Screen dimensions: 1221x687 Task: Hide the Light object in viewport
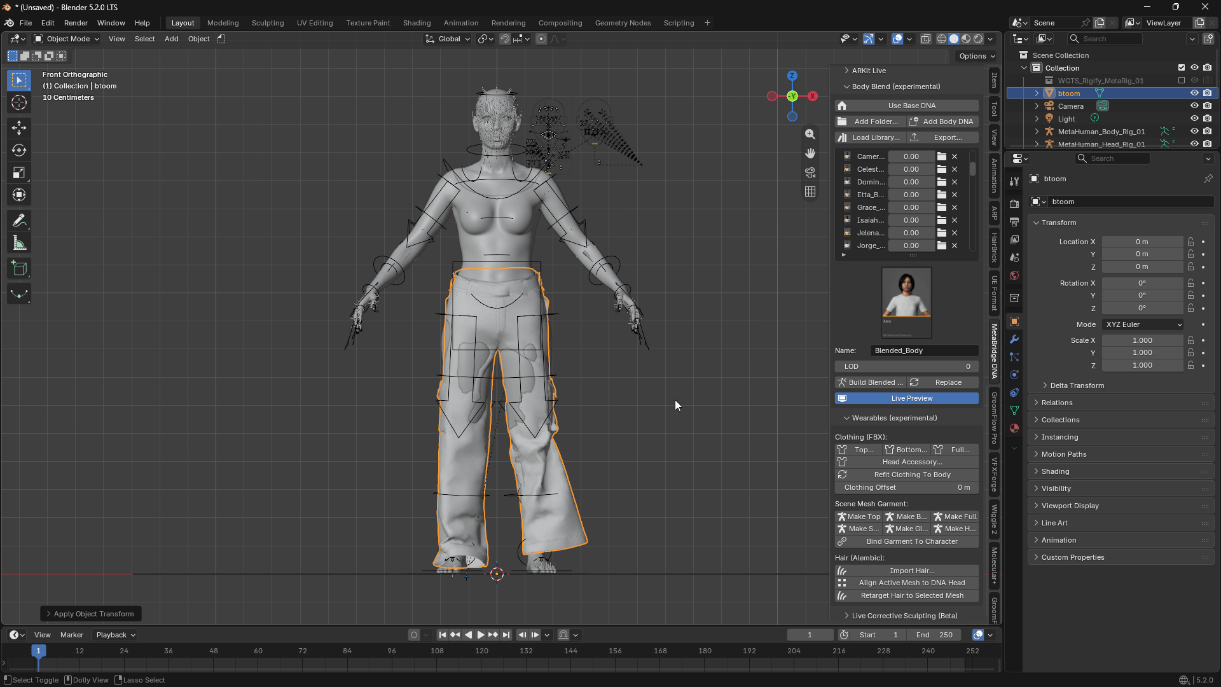pyautogui.click(x=1194, y=119)
